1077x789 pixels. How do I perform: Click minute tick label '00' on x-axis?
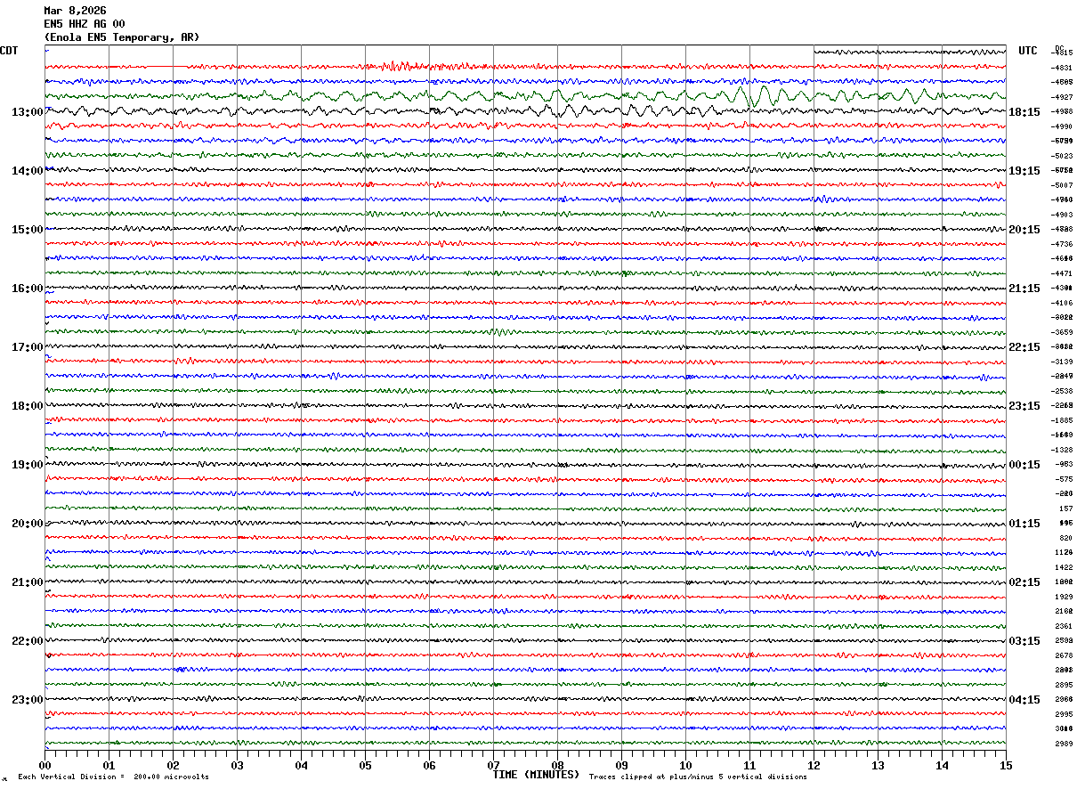pyautogui.click(x=45, y=765)
